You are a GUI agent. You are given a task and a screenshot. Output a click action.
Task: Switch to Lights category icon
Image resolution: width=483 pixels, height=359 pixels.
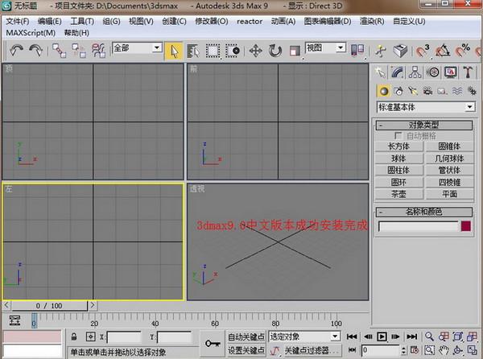(x=413, y=91)
